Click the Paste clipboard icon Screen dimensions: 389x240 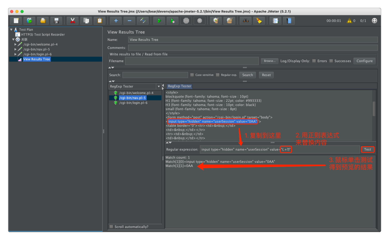pyautogui.click(x=100, y=21)
